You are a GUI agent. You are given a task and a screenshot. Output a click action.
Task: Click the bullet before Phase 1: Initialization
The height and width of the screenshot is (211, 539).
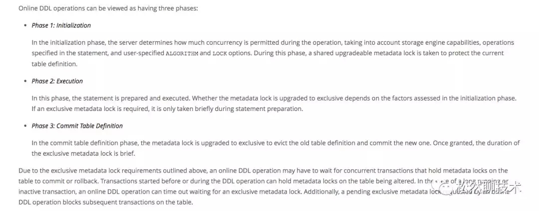pos(25,26)
